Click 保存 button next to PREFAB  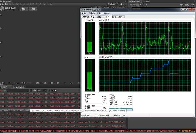click(x=24, y=9)
